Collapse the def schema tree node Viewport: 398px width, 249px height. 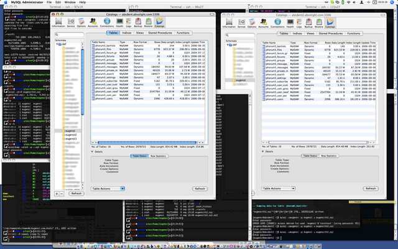point(57,45)
